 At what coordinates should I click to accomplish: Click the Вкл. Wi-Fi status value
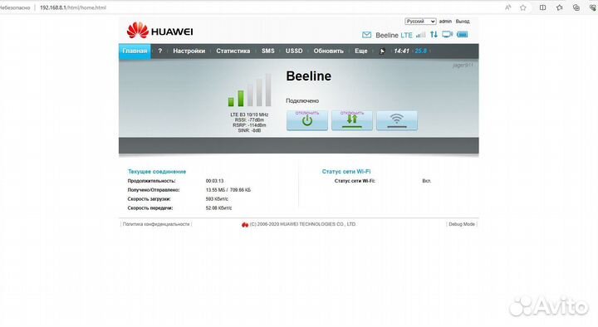click(x=427, y=181)
